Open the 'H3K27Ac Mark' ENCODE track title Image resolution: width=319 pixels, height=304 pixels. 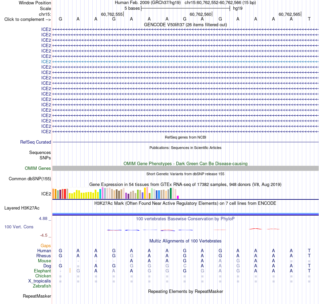click(x=185, y=203)
